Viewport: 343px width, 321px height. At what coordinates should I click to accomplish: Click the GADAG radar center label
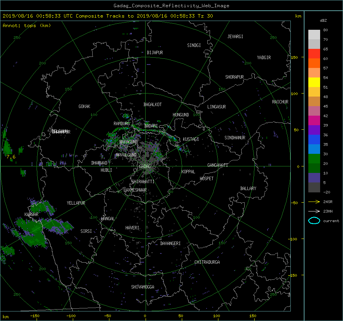145,166
